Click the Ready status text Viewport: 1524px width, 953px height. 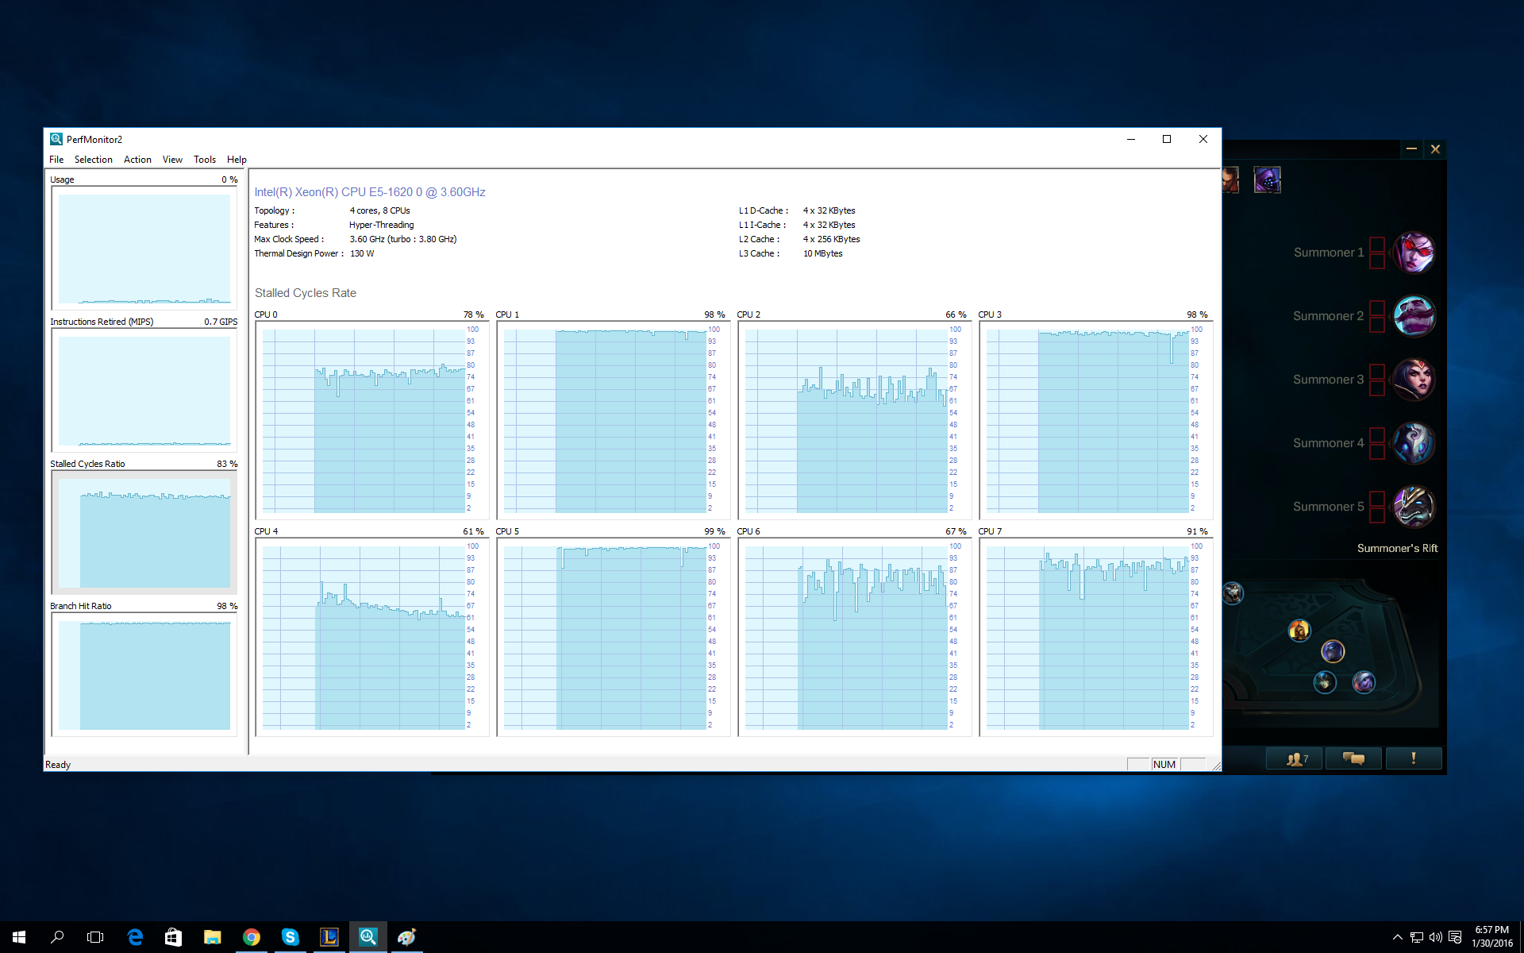58,765
